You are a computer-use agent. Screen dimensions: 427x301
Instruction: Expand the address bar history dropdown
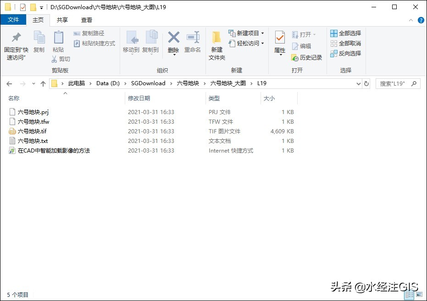[x=359, y=84]
